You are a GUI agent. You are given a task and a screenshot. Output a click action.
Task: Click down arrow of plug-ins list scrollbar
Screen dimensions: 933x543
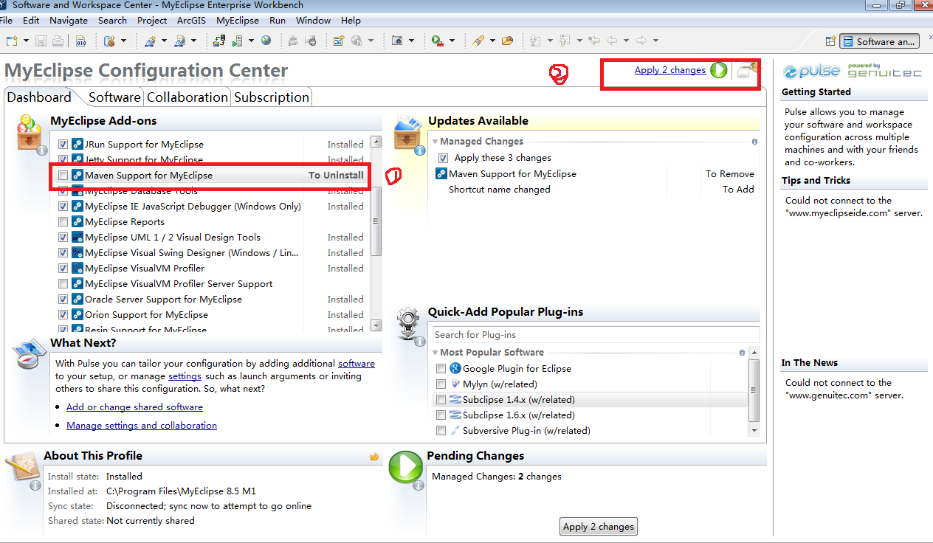754,430
